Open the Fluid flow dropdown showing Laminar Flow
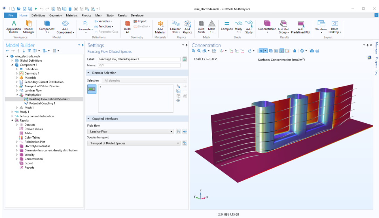Image resolution: width=379 pixels, height=218 pixels. [x=130, y=131]
